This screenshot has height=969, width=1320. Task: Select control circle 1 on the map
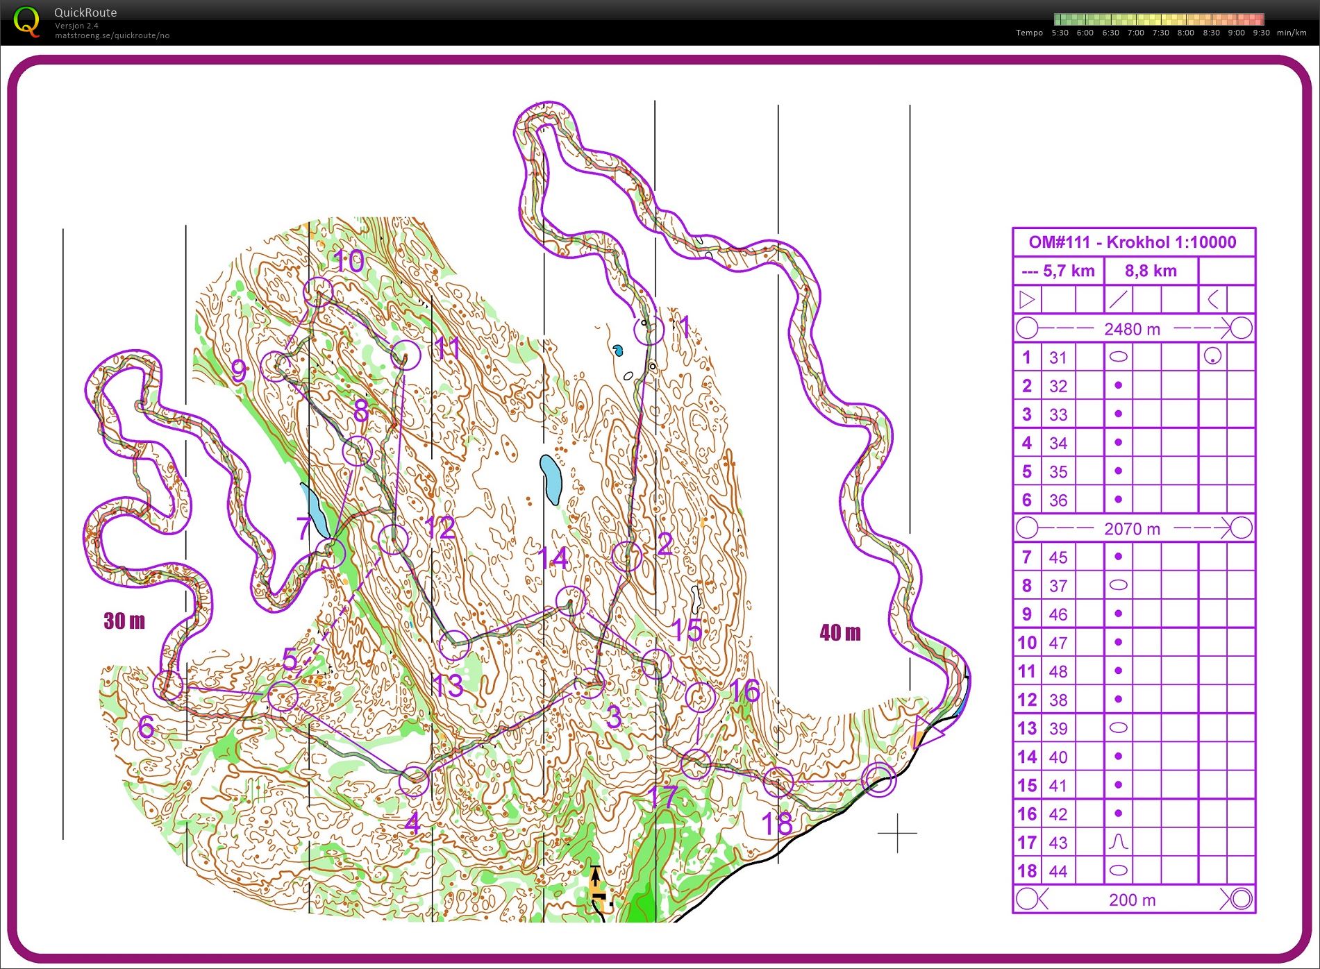[649, 330]
